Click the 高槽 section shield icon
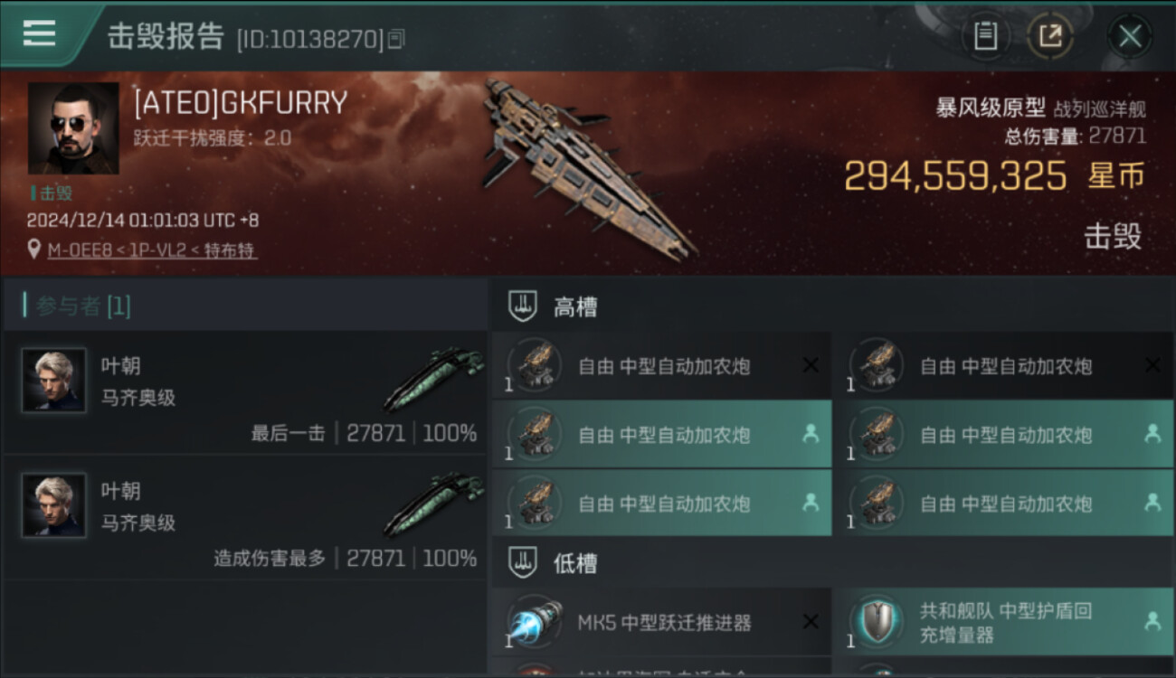1176x678 pixels. 523,306
